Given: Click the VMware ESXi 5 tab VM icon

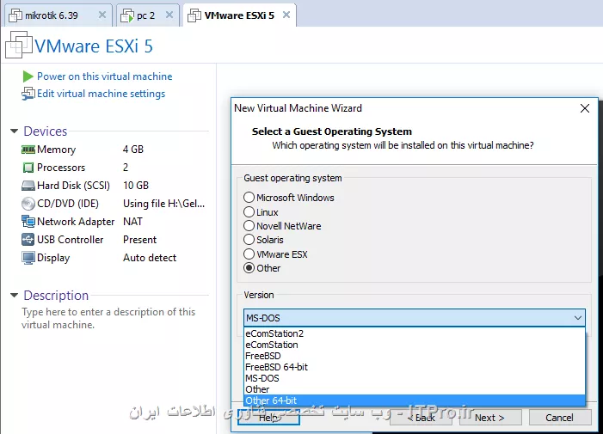Looking at the screenshot, I should 194,15.
